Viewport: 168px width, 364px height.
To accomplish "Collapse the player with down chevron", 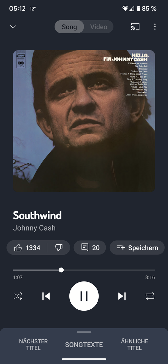I will pos(13,27).
